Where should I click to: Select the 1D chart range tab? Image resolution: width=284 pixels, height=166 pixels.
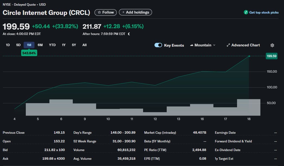coord(8,45)
